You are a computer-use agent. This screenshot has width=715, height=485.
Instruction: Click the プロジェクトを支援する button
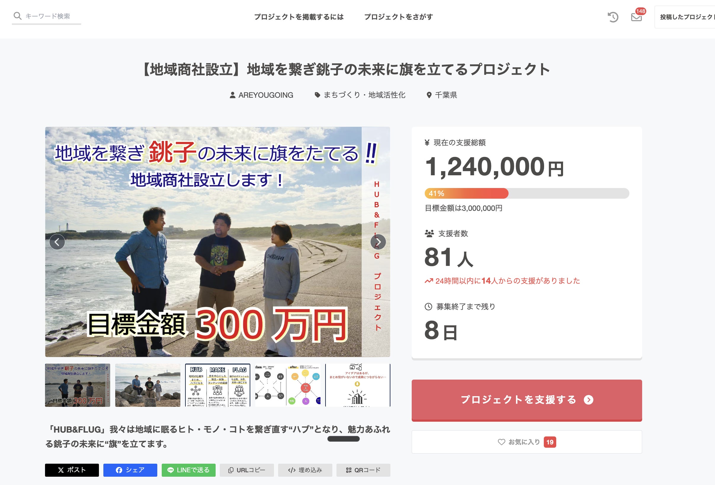click(526, 400)
